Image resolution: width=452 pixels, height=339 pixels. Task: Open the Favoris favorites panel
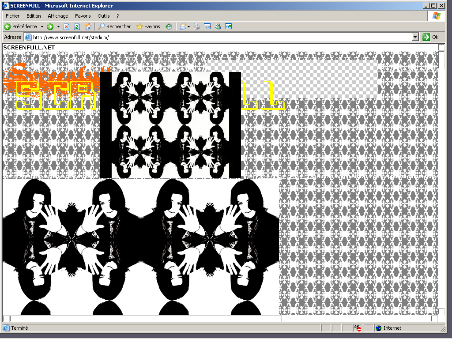click(148, 26)
